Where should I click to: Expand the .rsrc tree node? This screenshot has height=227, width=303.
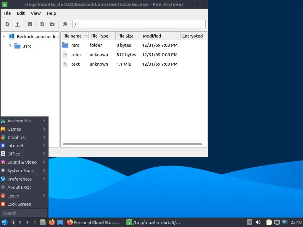(10, 46)
